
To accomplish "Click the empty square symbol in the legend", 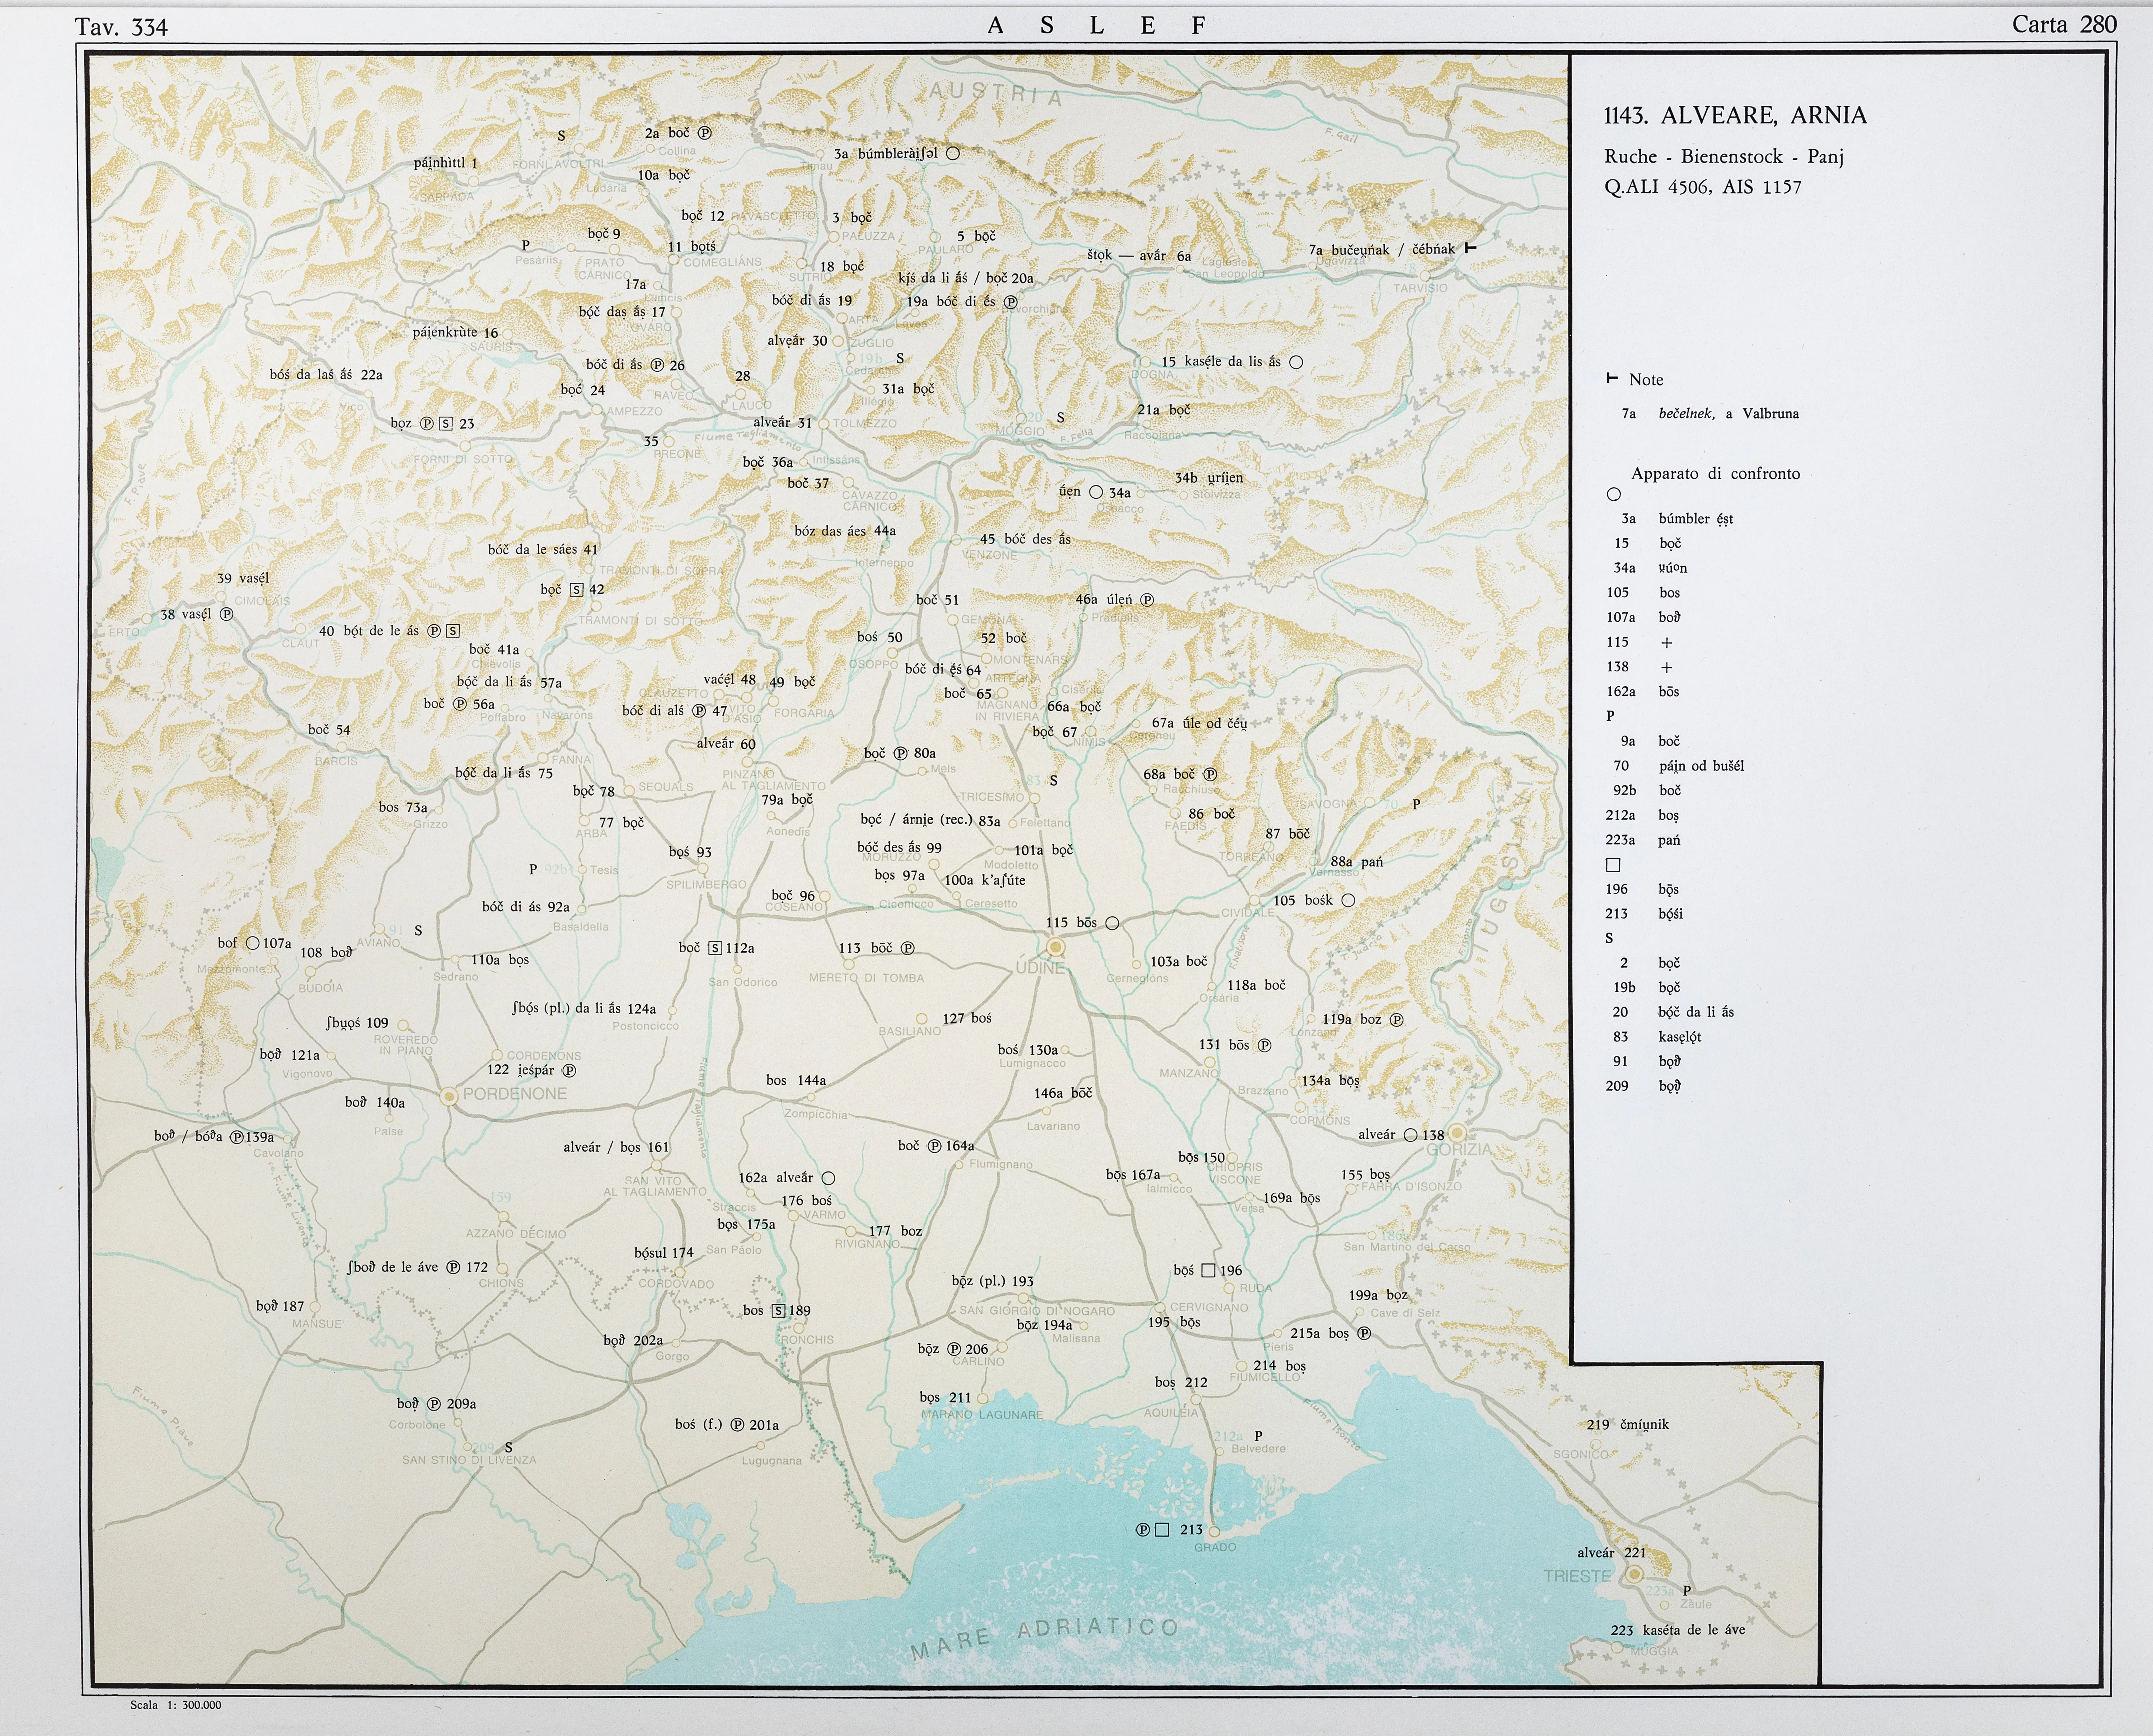I will (x=1613, y=865).
